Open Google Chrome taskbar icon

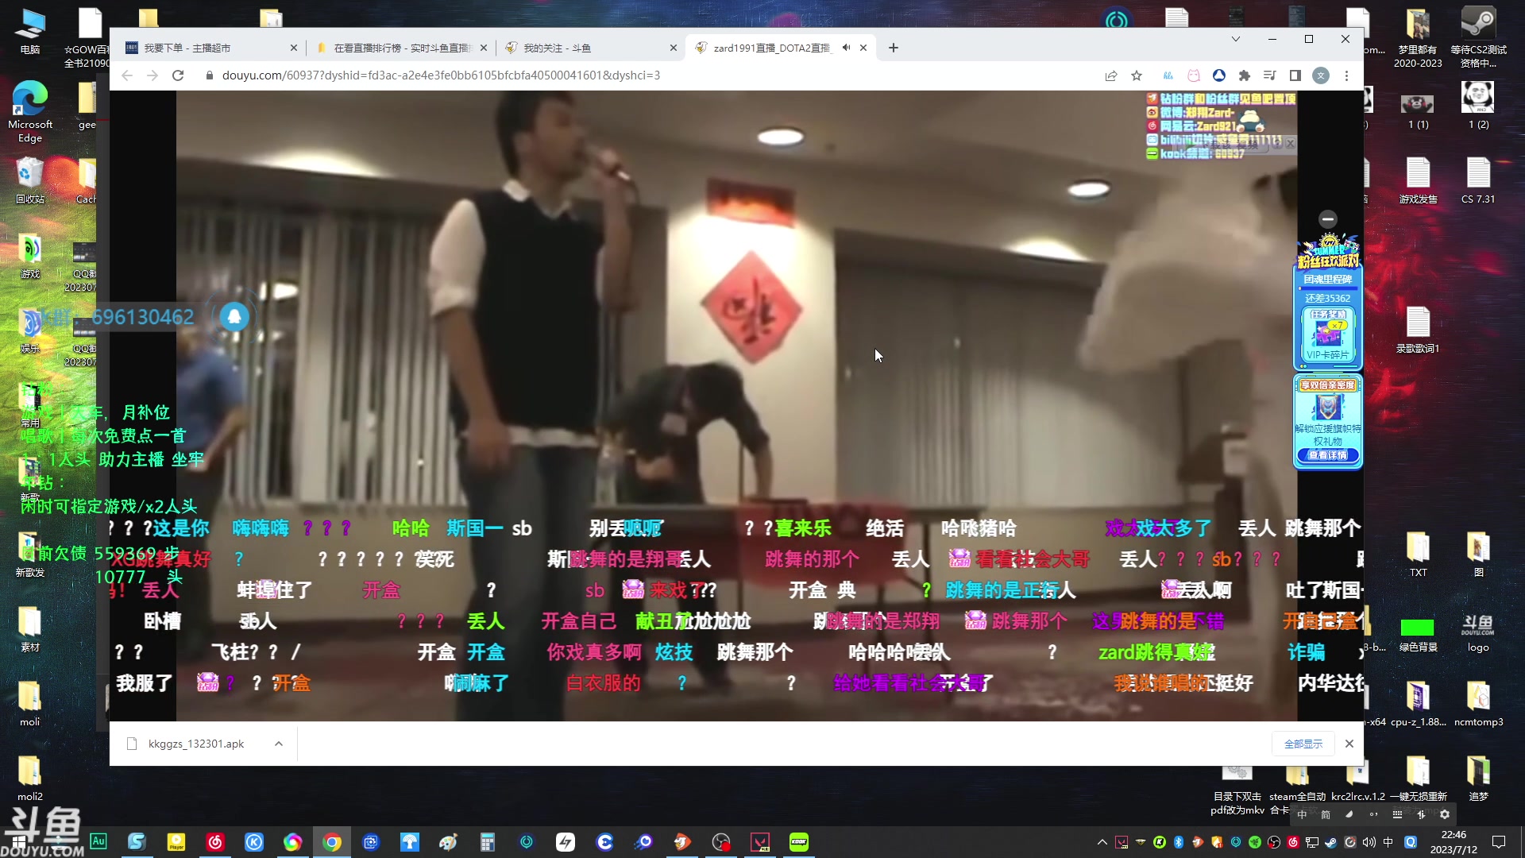coord(332,842)
